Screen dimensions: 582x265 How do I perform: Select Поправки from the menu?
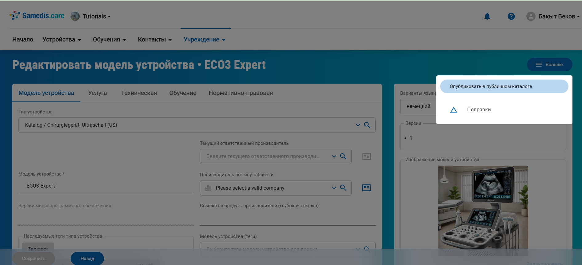pos(504,110)
